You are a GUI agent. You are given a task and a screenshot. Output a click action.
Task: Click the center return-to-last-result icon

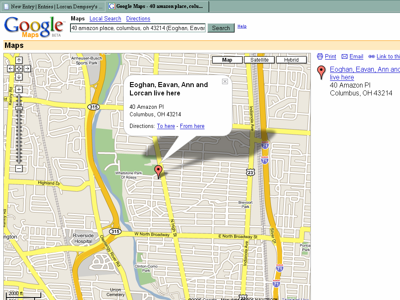pyautogui.click(x=19, y=68)
